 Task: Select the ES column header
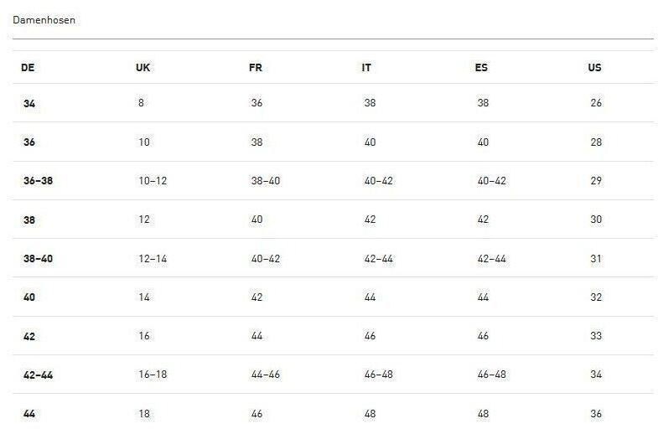click(481, 68)
